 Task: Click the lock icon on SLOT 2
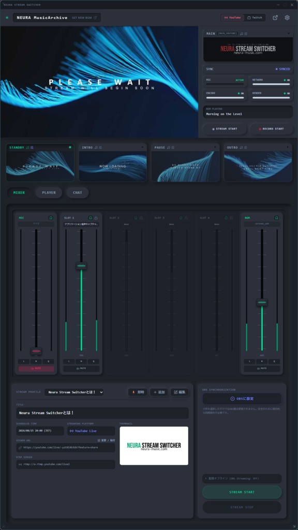point(141,218)
